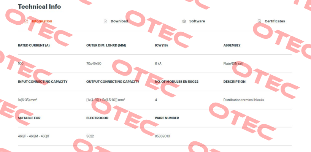Screen dimensions: 311x152
Task: Click the outer dimension value 70x49x50
Action: click(x=94, y=63)
